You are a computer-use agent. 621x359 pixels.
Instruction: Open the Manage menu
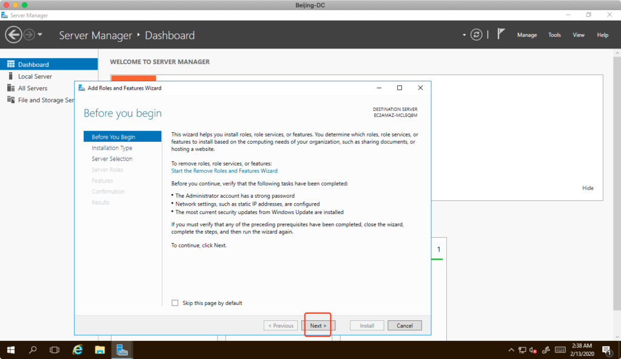[x=526, y=35]
